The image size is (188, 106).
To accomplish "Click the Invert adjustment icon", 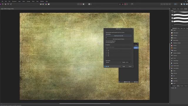I will click(x=172, y=71).
